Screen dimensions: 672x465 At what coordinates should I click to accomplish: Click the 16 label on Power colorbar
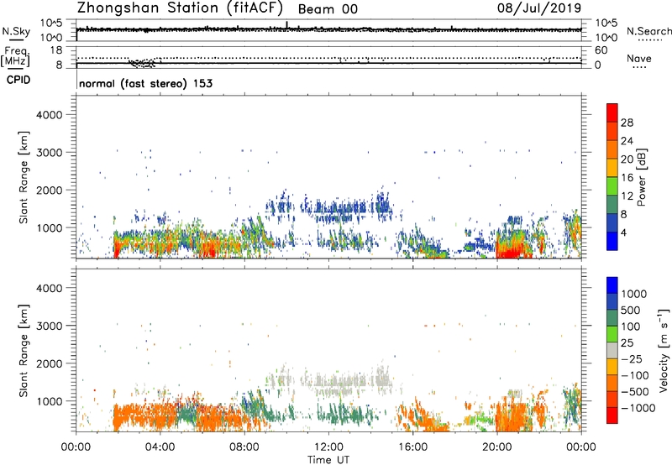pyautogui.click(x=627, y=178)
